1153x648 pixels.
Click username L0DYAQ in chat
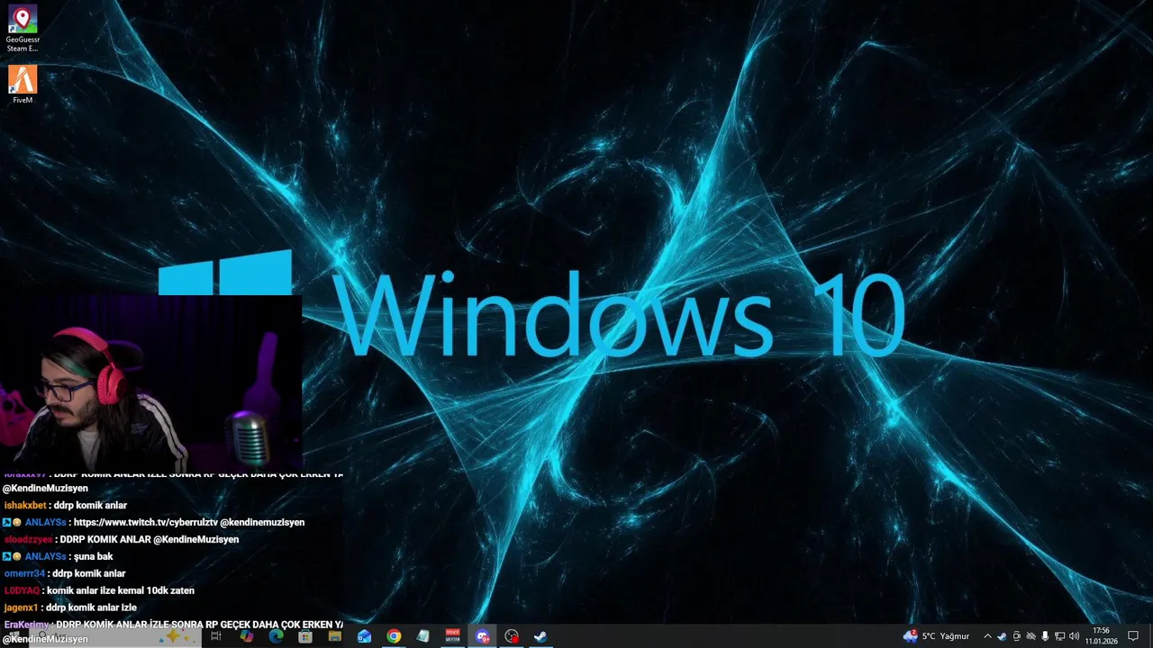[22, 590]
